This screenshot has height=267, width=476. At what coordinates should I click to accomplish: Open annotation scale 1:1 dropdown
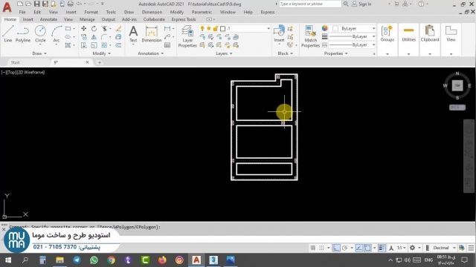[402, 248]
